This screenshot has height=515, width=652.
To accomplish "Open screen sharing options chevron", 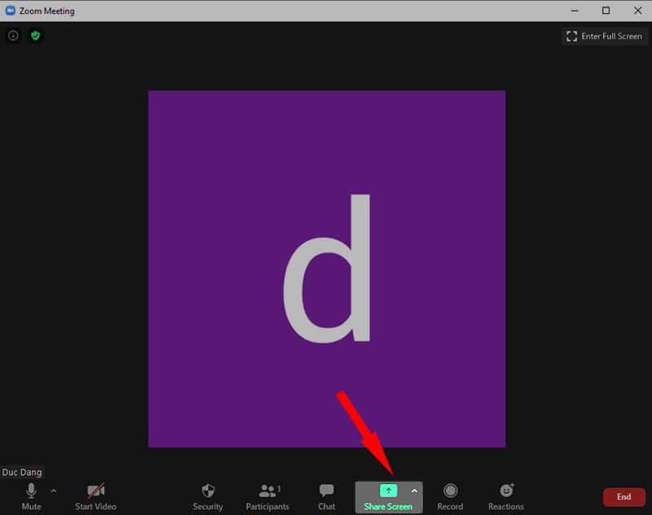I will (415, 491).
